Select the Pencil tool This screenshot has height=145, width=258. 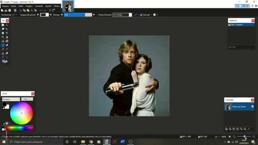3,49
